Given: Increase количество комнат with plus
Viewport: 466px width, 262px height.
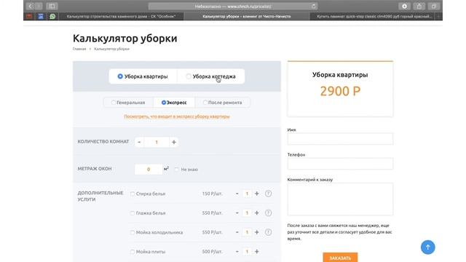Looking at the screenshot, I should coord(174,142).
